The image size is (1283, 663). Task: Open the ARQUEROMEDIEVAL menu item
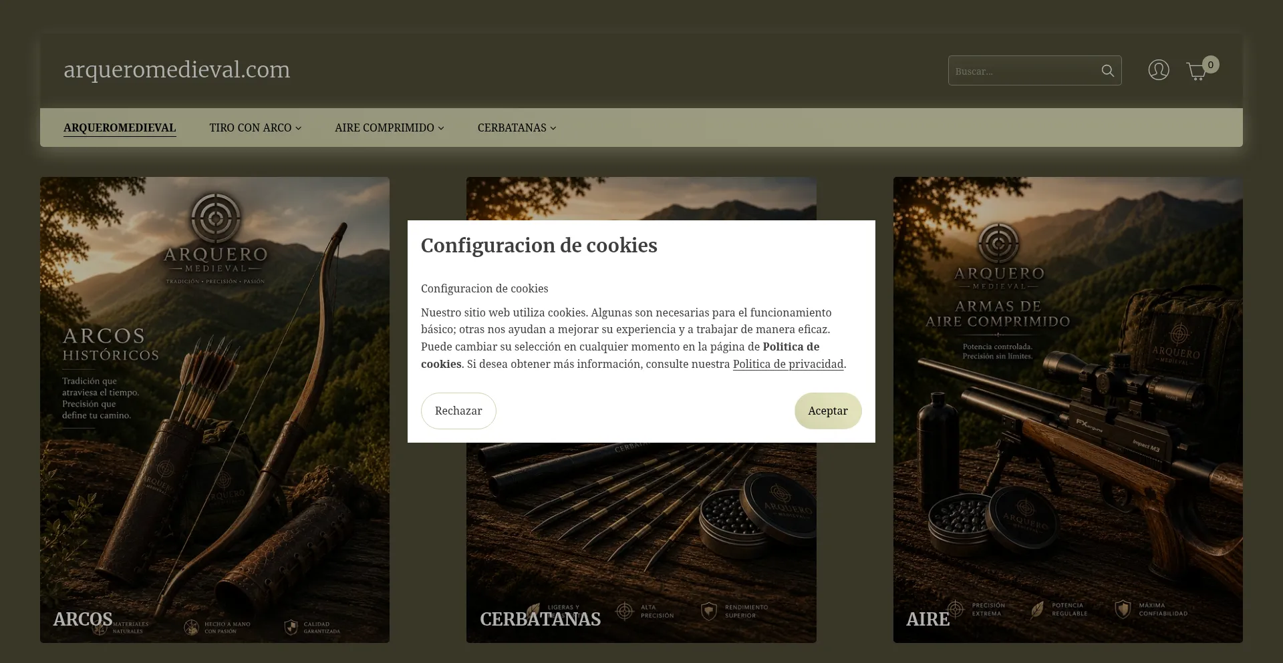(120, 128)
